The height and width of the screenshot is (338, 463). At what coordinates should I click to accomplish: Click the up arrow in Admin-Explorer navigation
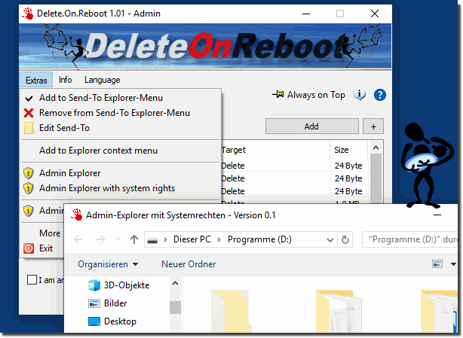(134, 239)
